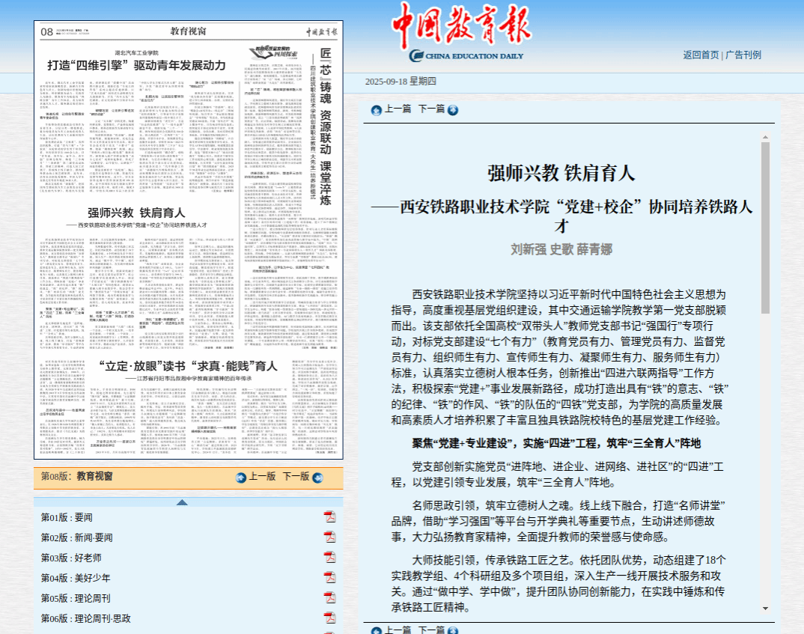
Task: Open the PDF for 第05版 理论周刊
Action: pyautogui.click(x=329, y=598)
